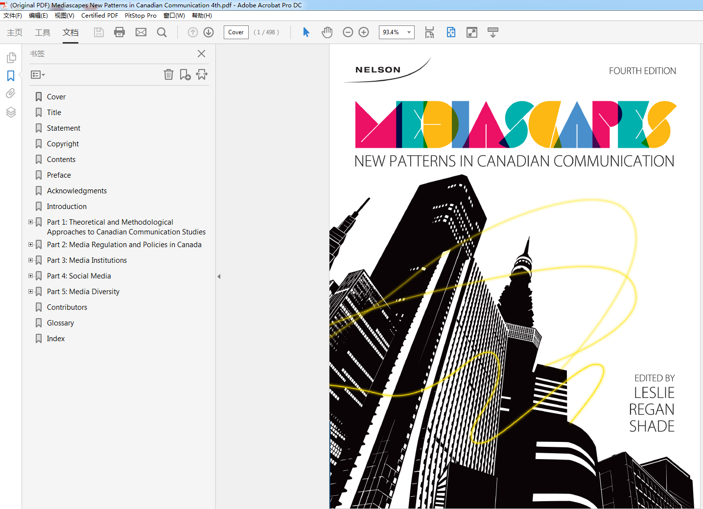This screenshot has height=509, width=703.
Task: Select Part 4: Social Media bookmark text
Action: point(79,276)
